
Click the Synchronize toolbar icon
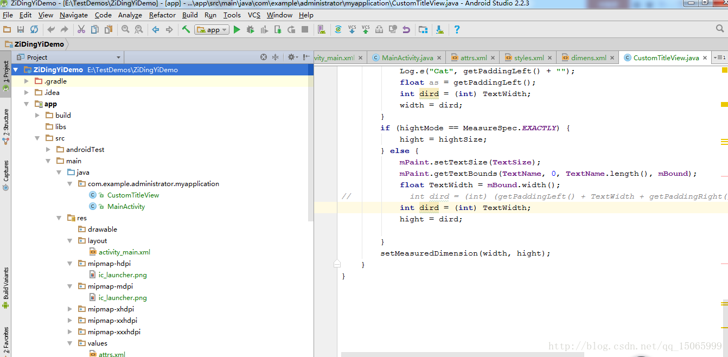[34, 29]
